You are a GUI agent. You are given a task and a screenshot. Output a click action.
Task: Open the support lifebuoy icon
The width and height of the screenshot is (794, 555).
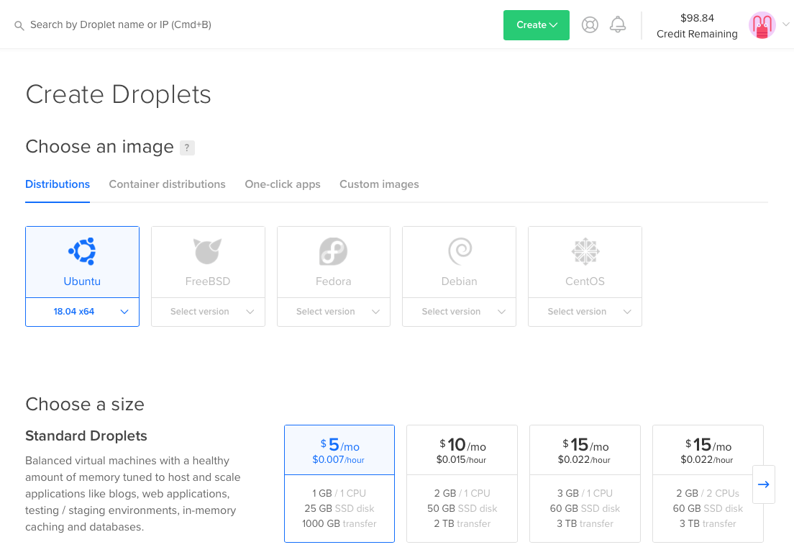pyautogui.click(x=590, y=25)
